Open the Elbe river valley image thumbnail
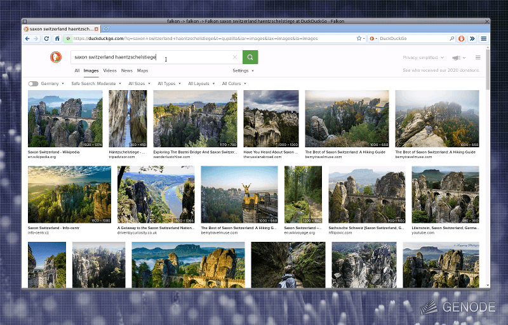Image resolution: width=508 pixels, height=325 pixels. (x=156, y=194)
